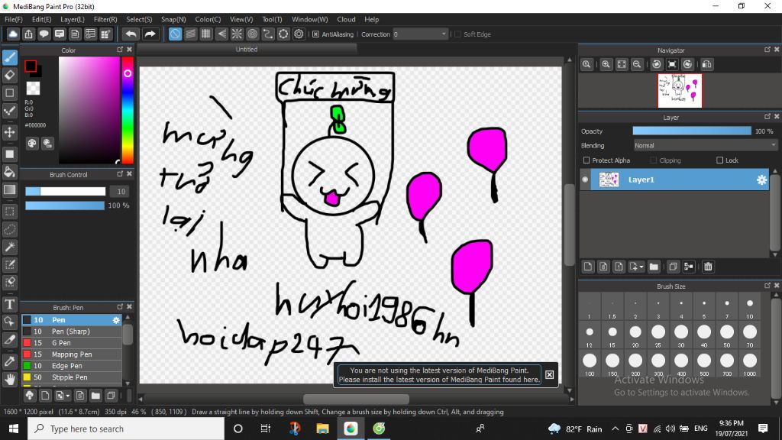The height and width of the screenshot is (440, 782).
Task: Click the Navigator canvas thumbnail
Action: point(679,91)
